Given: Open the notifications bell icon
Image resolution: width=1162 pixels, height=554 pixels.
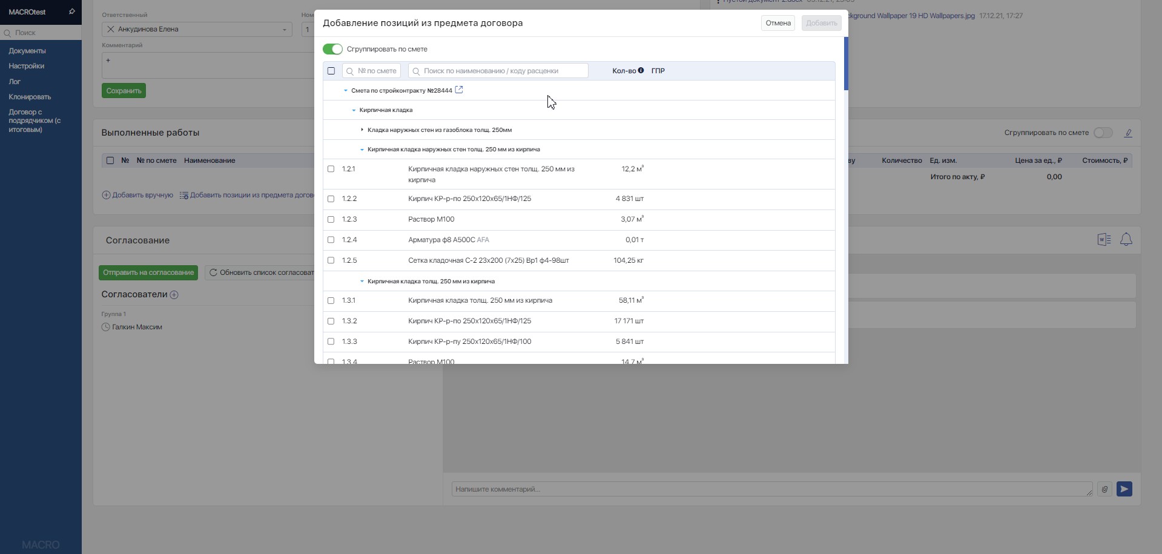Looking at the screenshot, I should point(1126,240).
